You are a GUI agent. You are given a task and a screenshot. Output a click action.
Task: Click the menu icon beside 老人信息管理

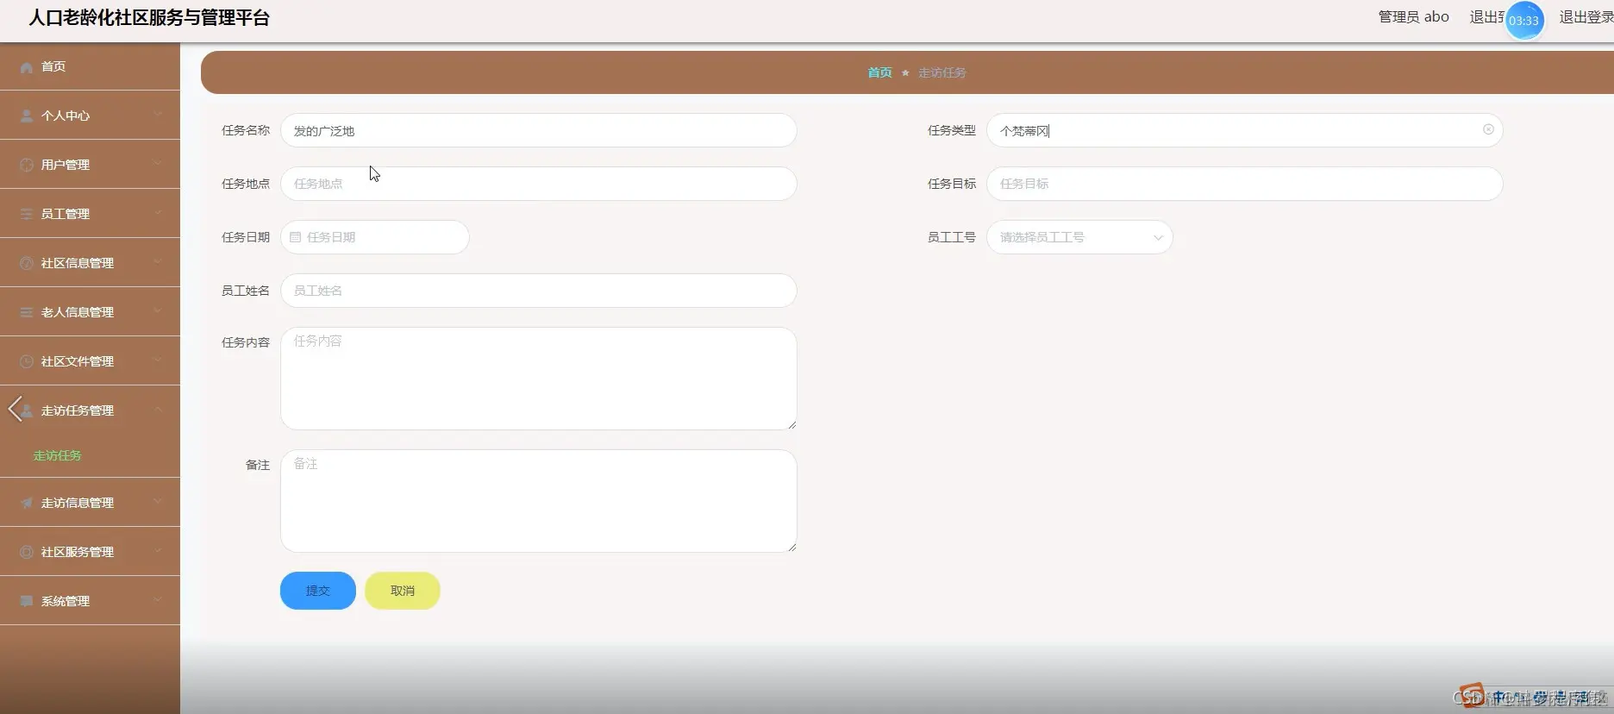coord(27,312)
